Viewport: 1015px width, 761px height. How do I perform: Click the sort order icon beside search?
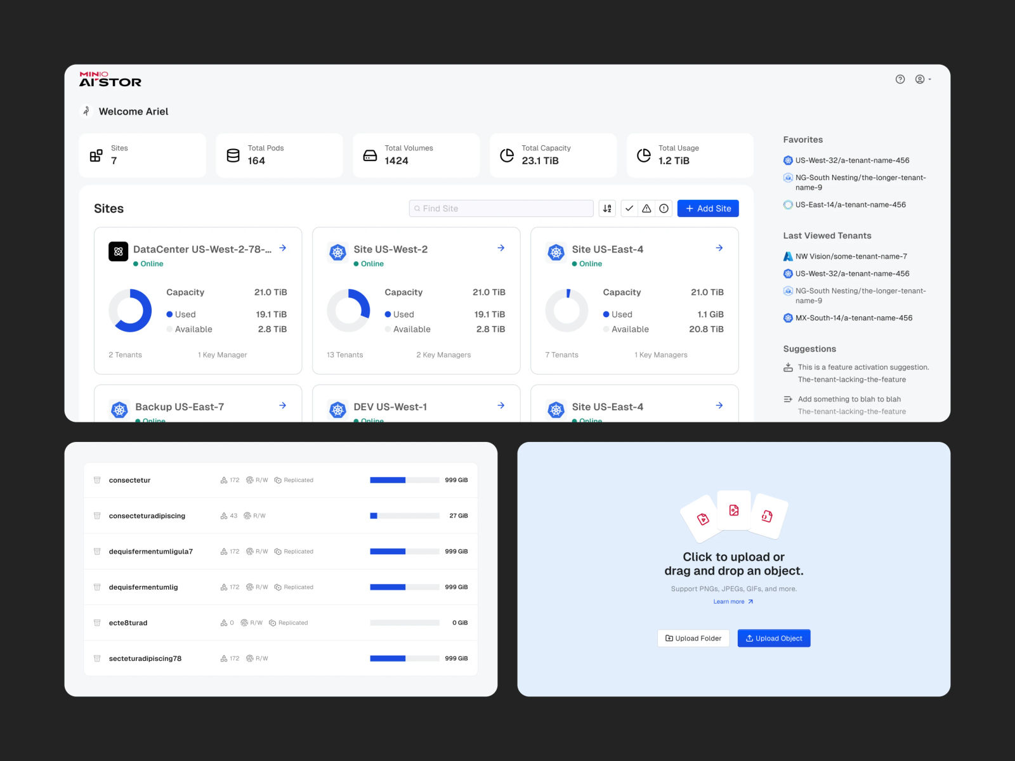[x=607, y=209]
